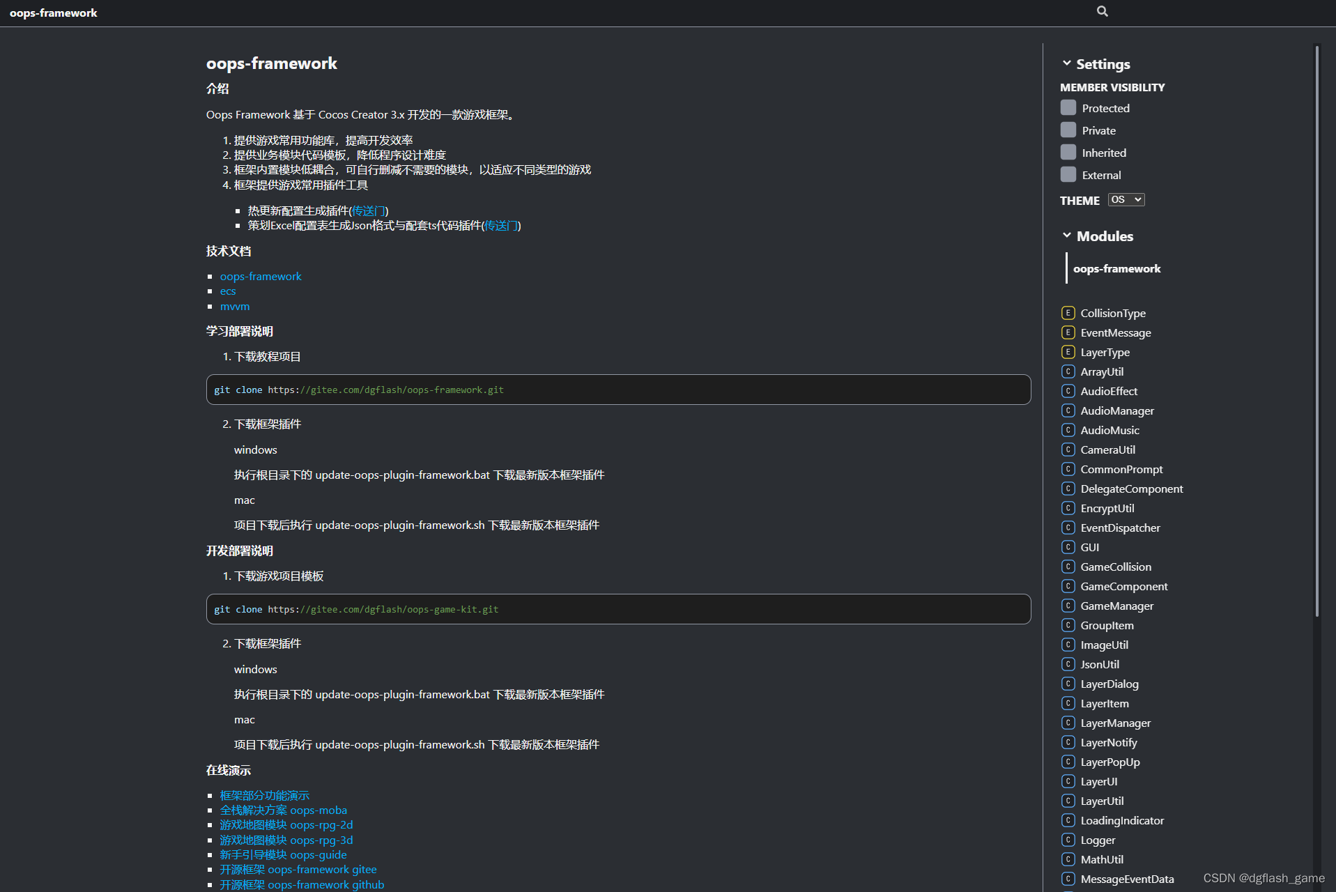This screenshot has height=892, width=1336.
Task: Select oops-framework under Modules
Action: point(1116,268)
